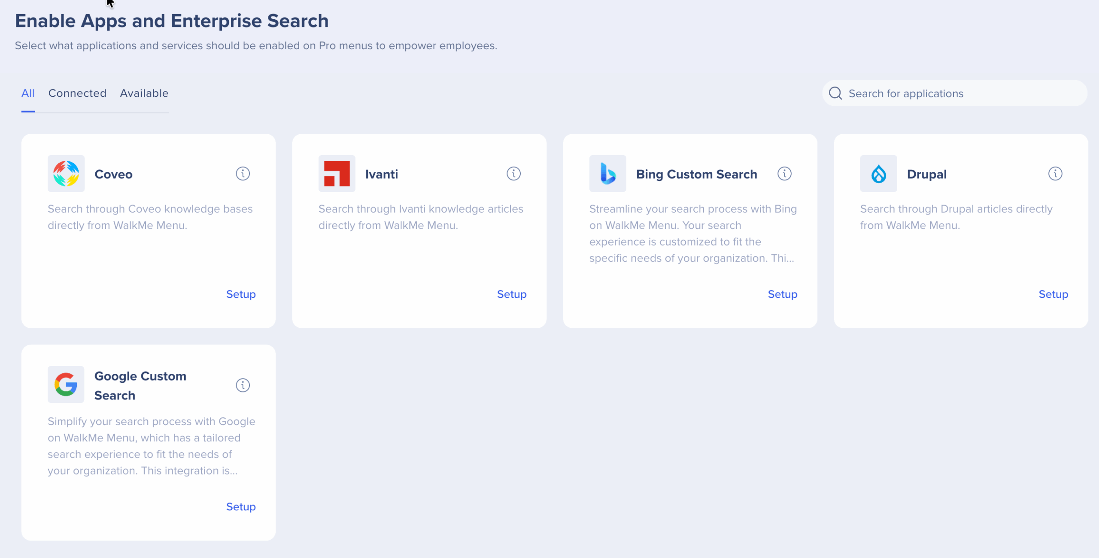Click the red Ivanti logo icon

pyautogui.click(x=337, y=174)
